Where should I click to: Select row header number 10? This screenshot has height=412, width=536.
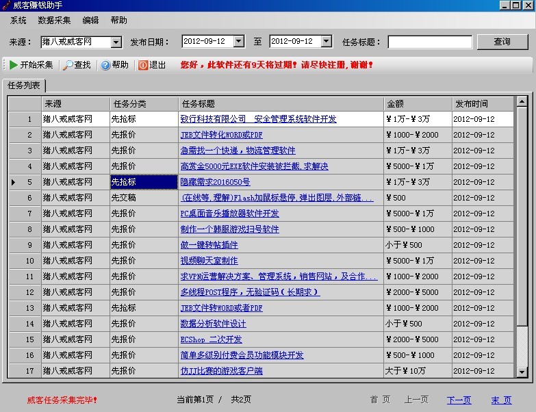(x=25, y=261)
